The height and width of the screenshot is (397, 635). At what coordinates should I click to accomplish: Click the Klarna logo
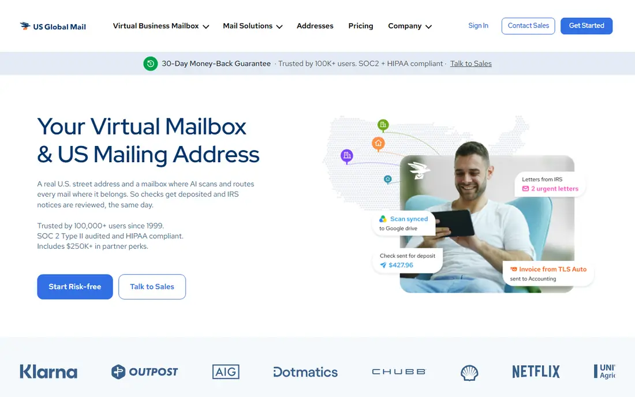(48, 372)
